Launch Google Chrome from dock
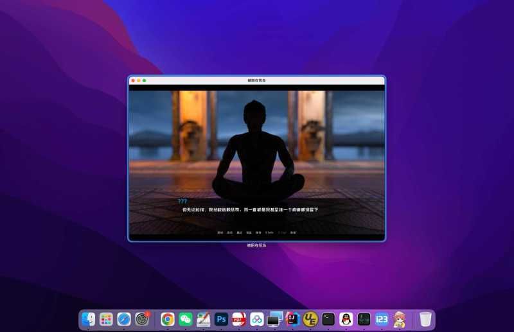The height and width of the screenshot is (332, 514). click(x=168, y=319)
